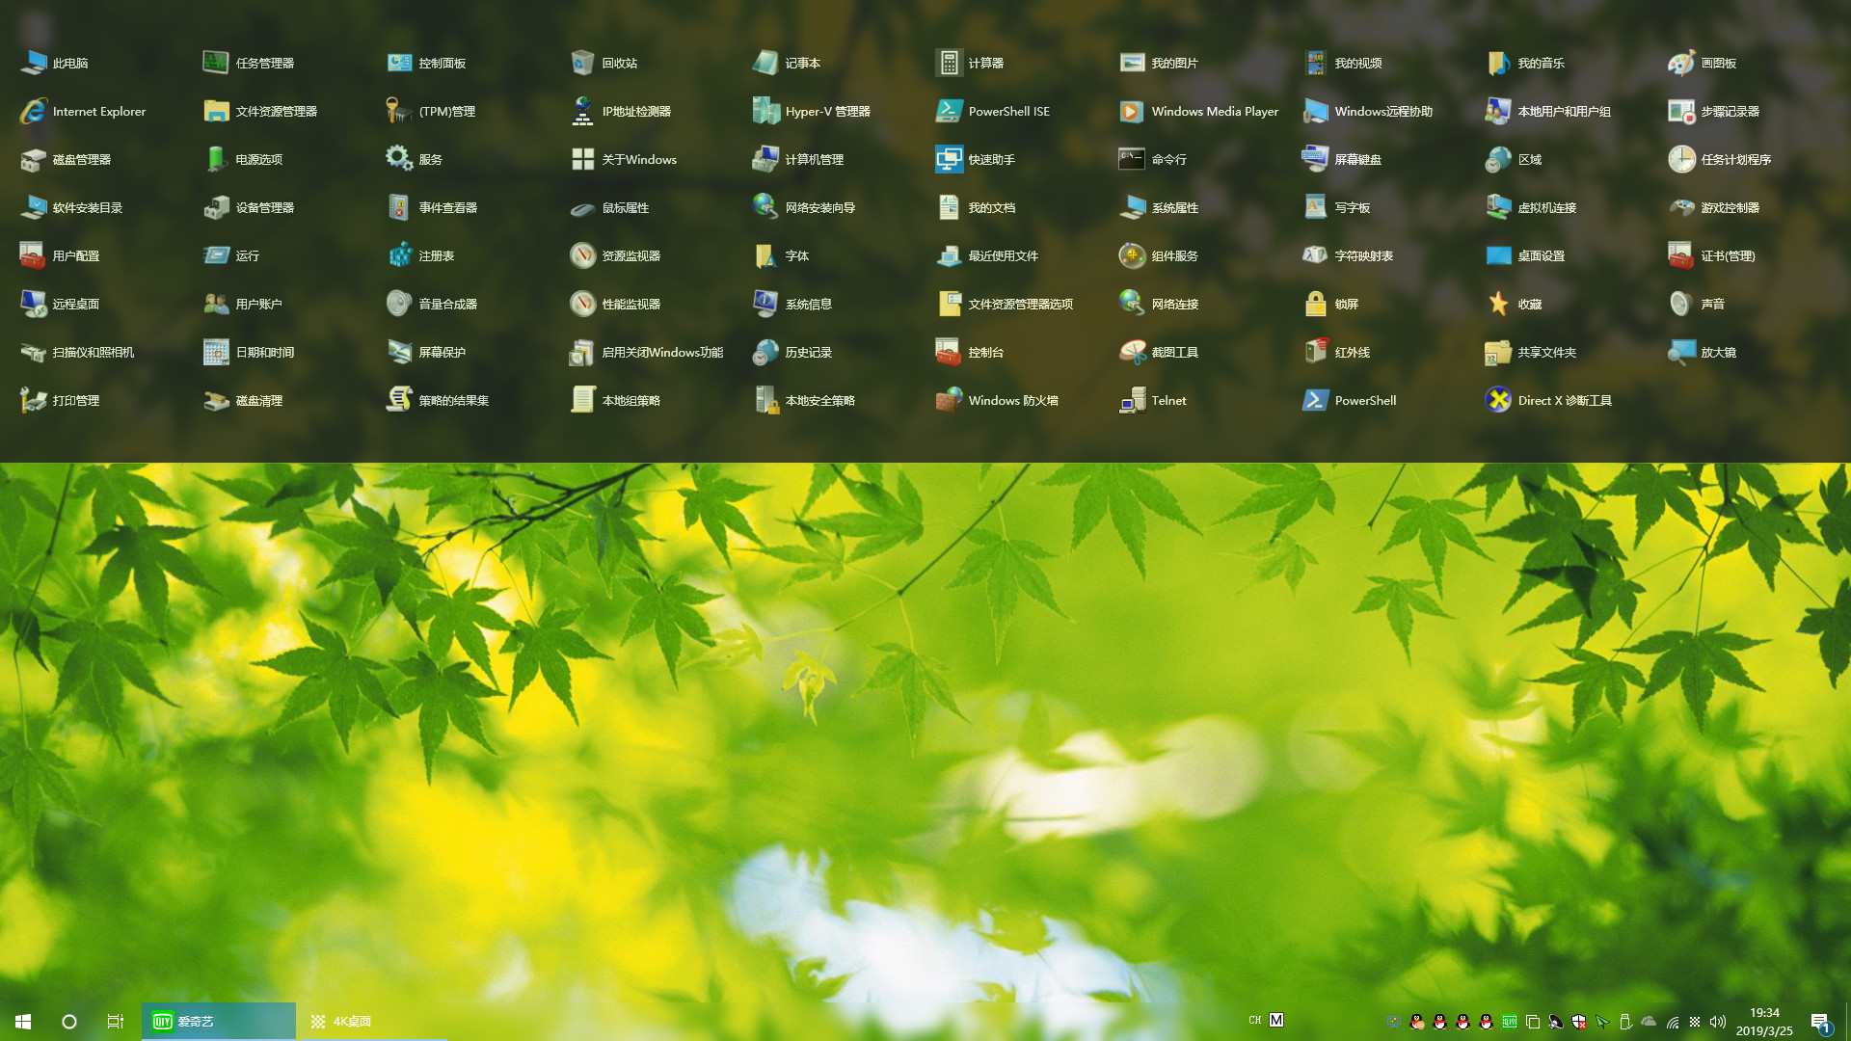This screenshot has height=1041, width=1851.
Task: Click the volume speaker tray icon
Action: point(1717,1021)
